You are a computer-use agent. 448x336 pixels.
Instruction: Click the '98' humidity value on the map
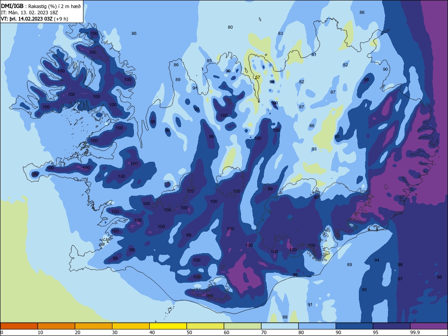(x=400, y=265)
